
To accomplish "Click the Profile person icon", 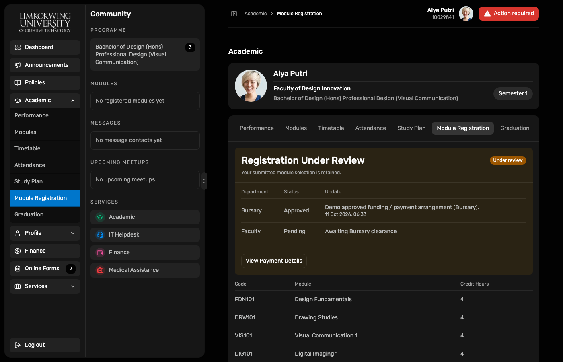I will (18, 233).
